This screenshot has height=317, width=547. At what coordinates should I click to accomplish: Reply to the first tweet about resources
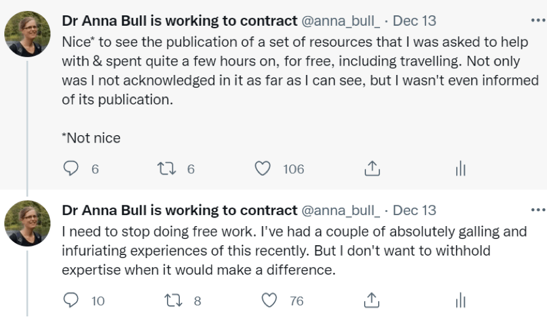click(x=71, y=169)
